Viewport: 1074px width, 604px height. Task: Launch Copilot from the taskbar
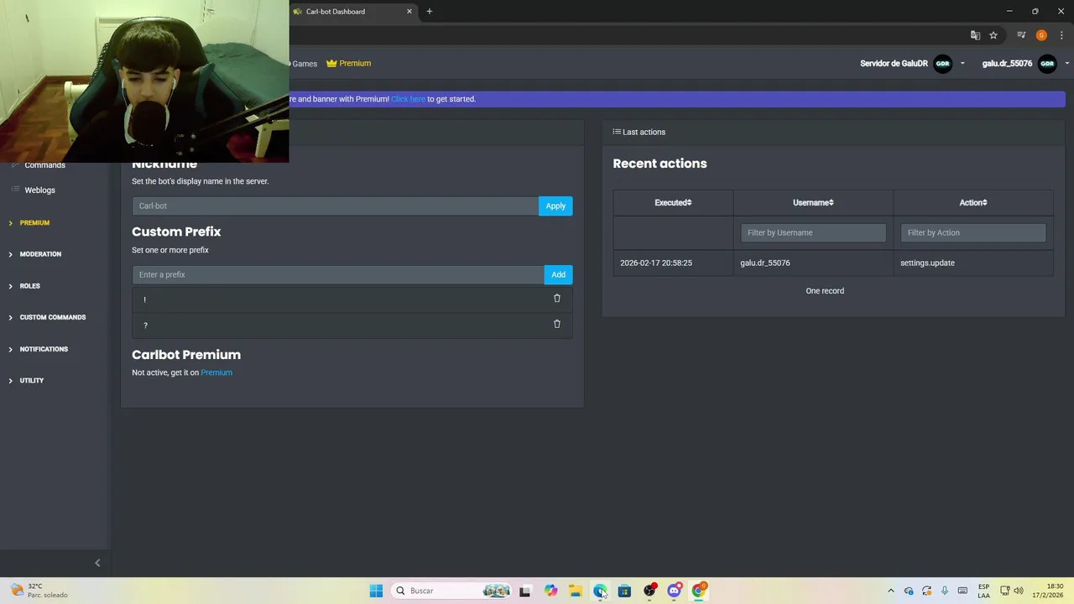tap(550, 591)
